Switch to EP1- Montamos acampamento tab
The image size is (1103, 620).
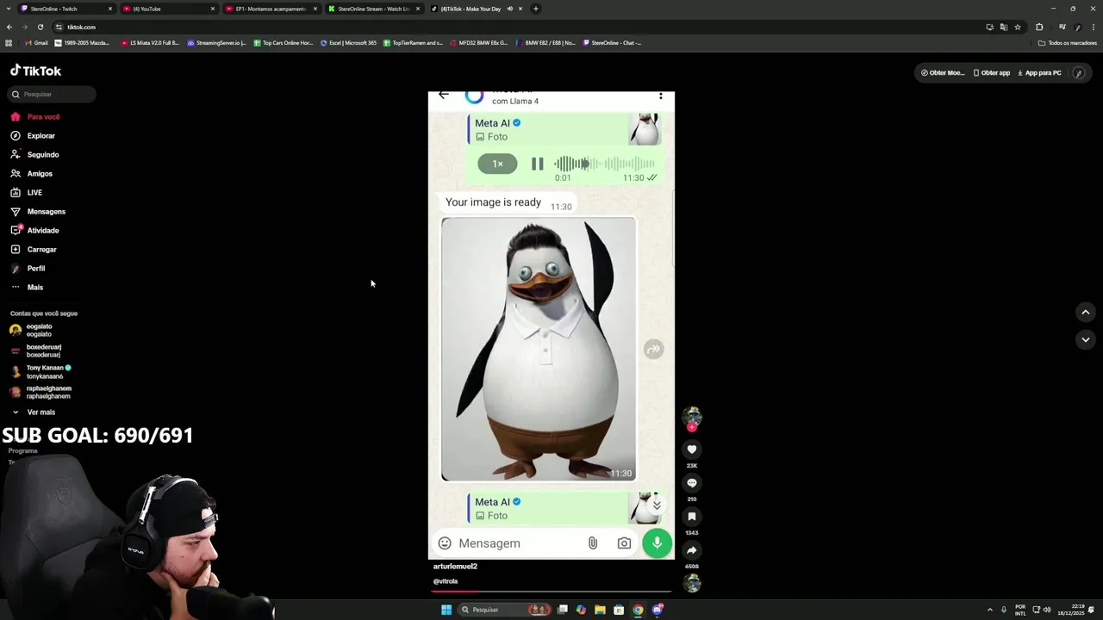click(271, 9)
